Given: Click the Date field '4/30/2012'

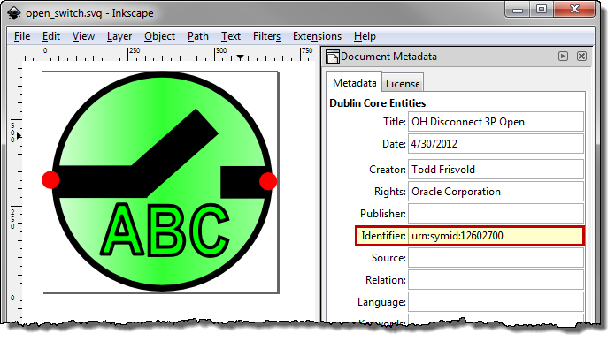Looking at the screenshot, I should coord(496,144).
